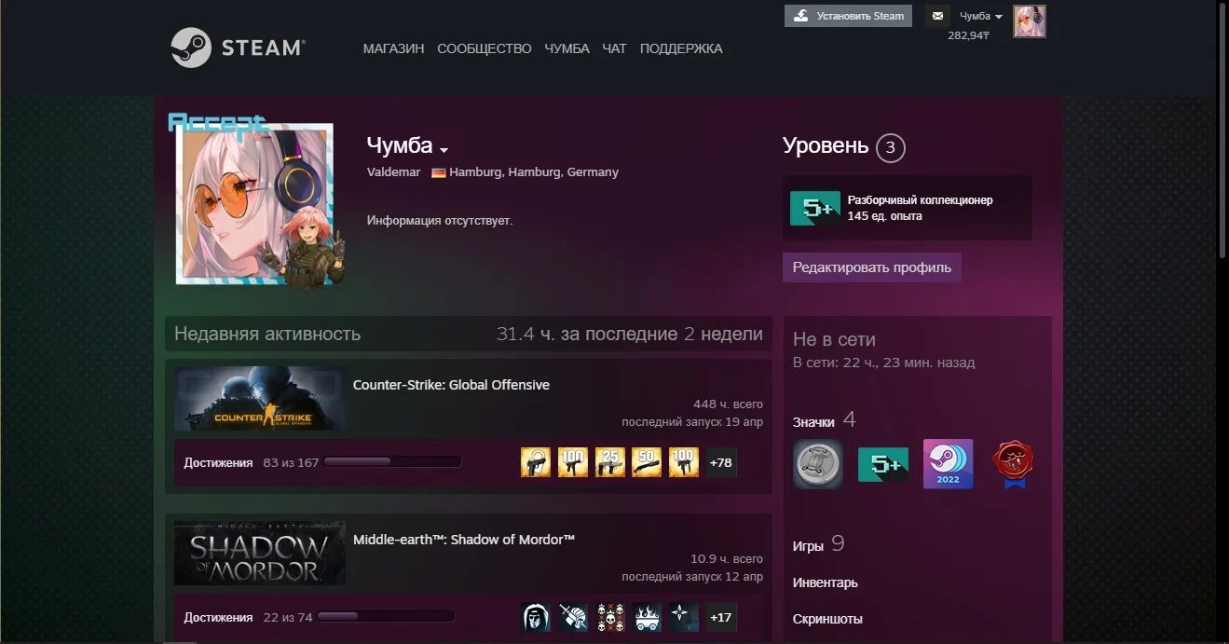The height and width of the screenshot is (644, 1229).
Task: Open the Скриншоты link
Action: (x=827, y=619)
